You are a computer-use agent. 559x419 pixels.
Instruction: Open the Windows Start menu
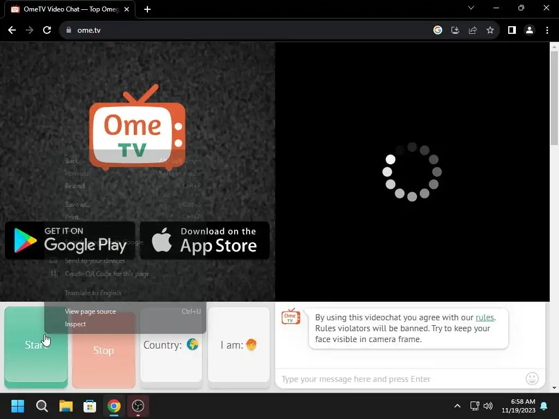(x=17, y=406)
